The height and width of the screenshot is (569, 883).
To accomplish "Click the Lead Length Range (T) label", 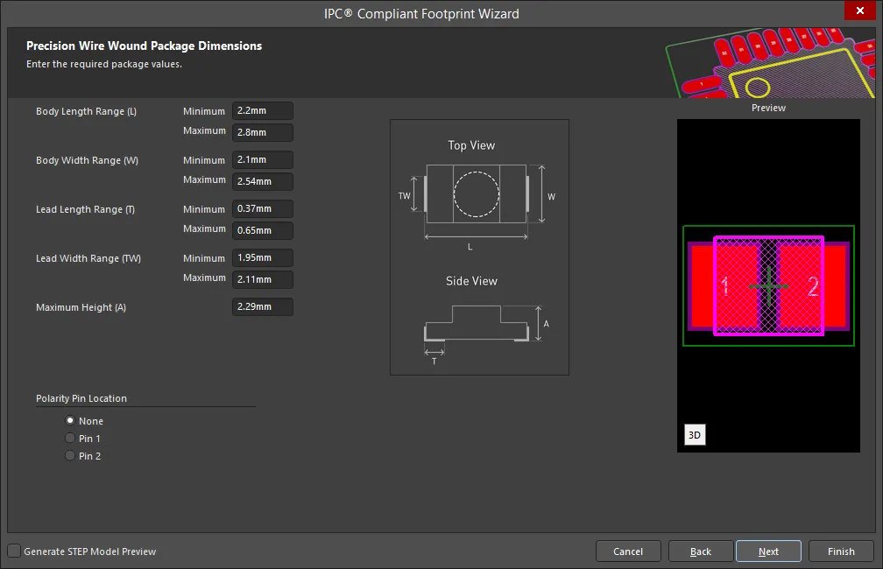I will tap(85, 209).
